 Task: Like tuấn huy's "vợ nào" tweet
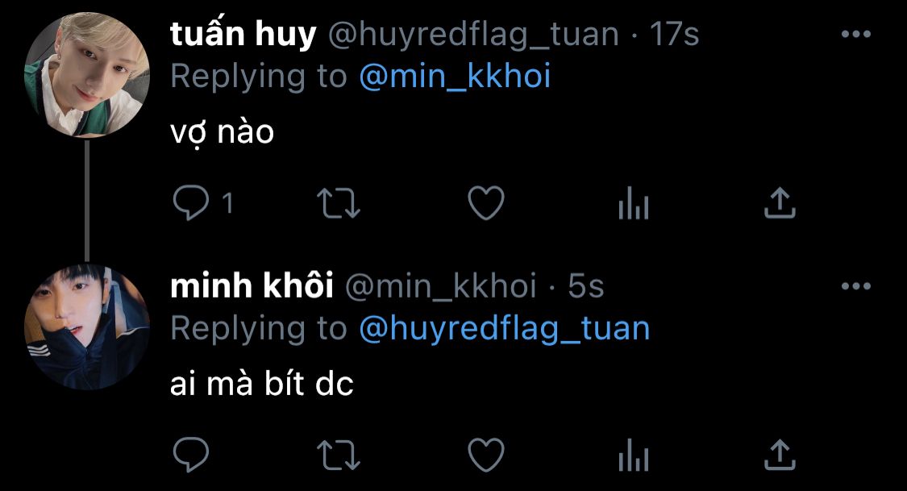pyautogui.click(x=486, y=204)
